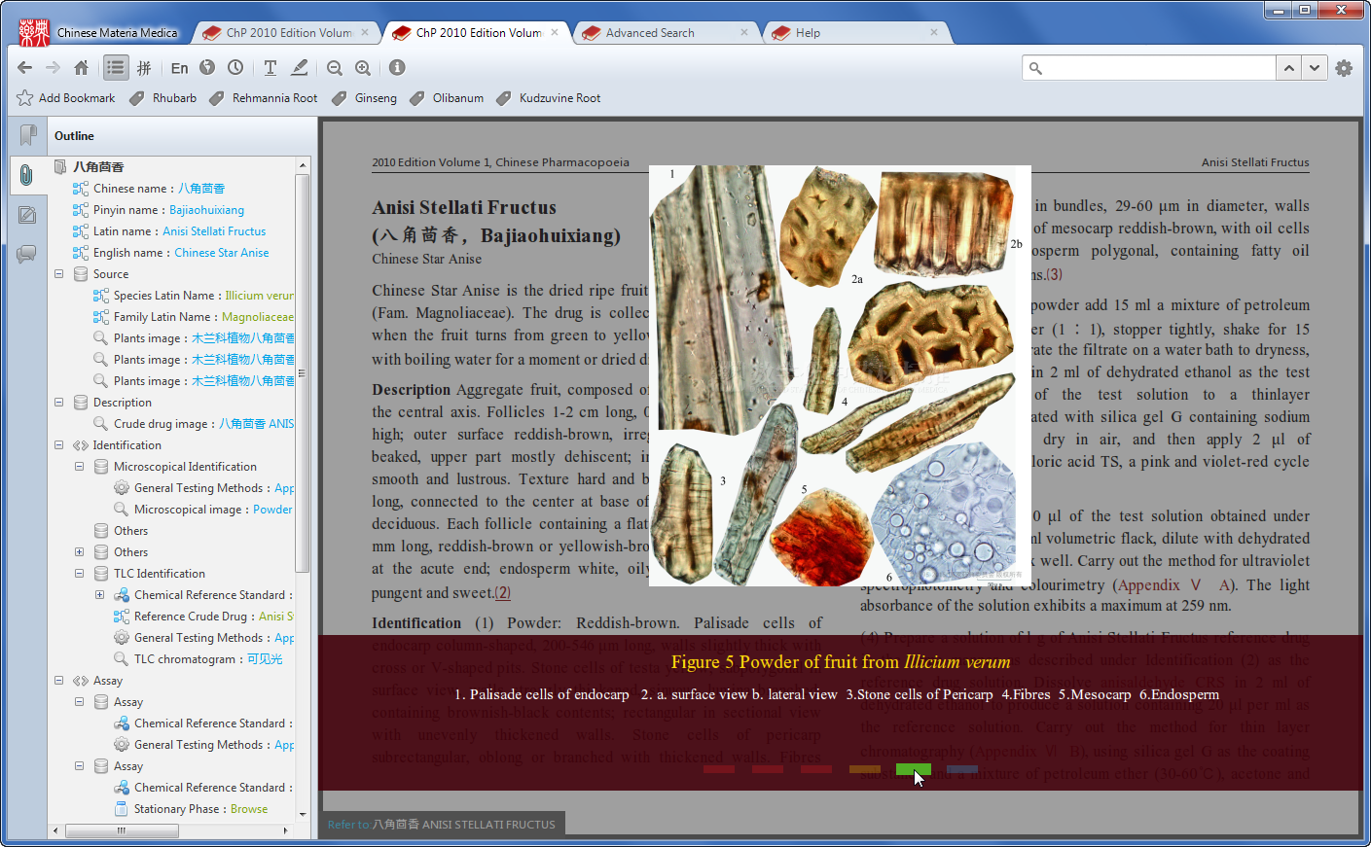Viewport: 1371px width, 847px height.
Task: Close the active ChP 2010 tab
Action: 555,32
